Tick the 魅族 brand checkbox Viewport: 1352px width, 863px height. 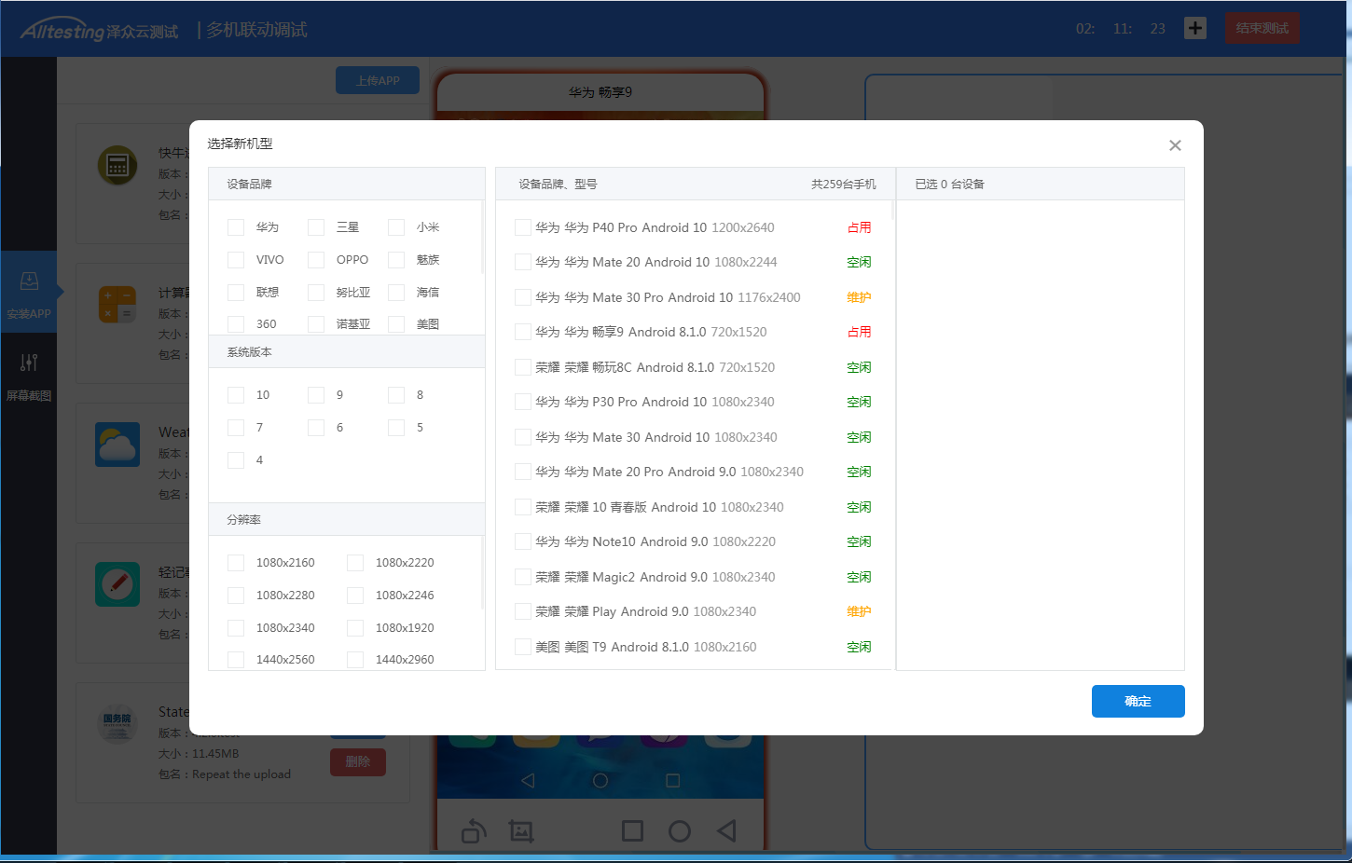396,260
